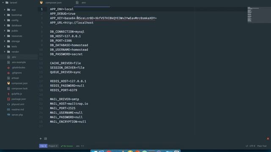Click the MAIL_PORT=2525 line
271x152 pixels.
click(63, 108)
